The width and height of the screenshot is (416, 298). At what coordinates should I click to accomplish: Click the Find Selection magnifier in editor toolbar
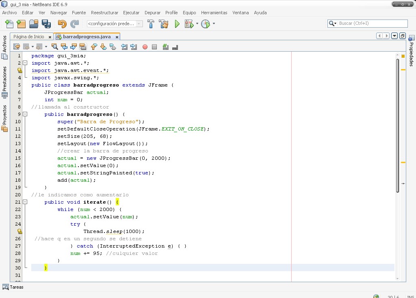coord(55,47)
